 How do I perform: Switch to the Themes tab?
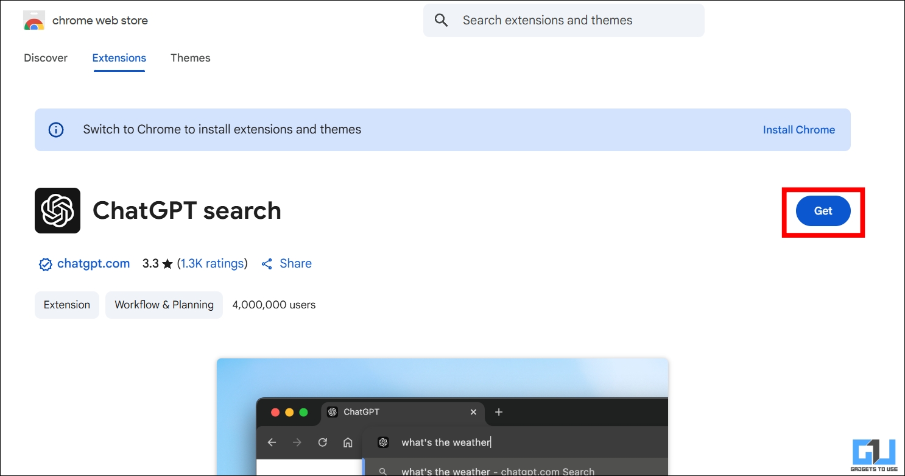pos(191,58)
